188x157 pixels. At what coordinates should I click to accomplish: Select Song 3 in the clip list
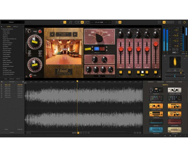tap(12, 88)
